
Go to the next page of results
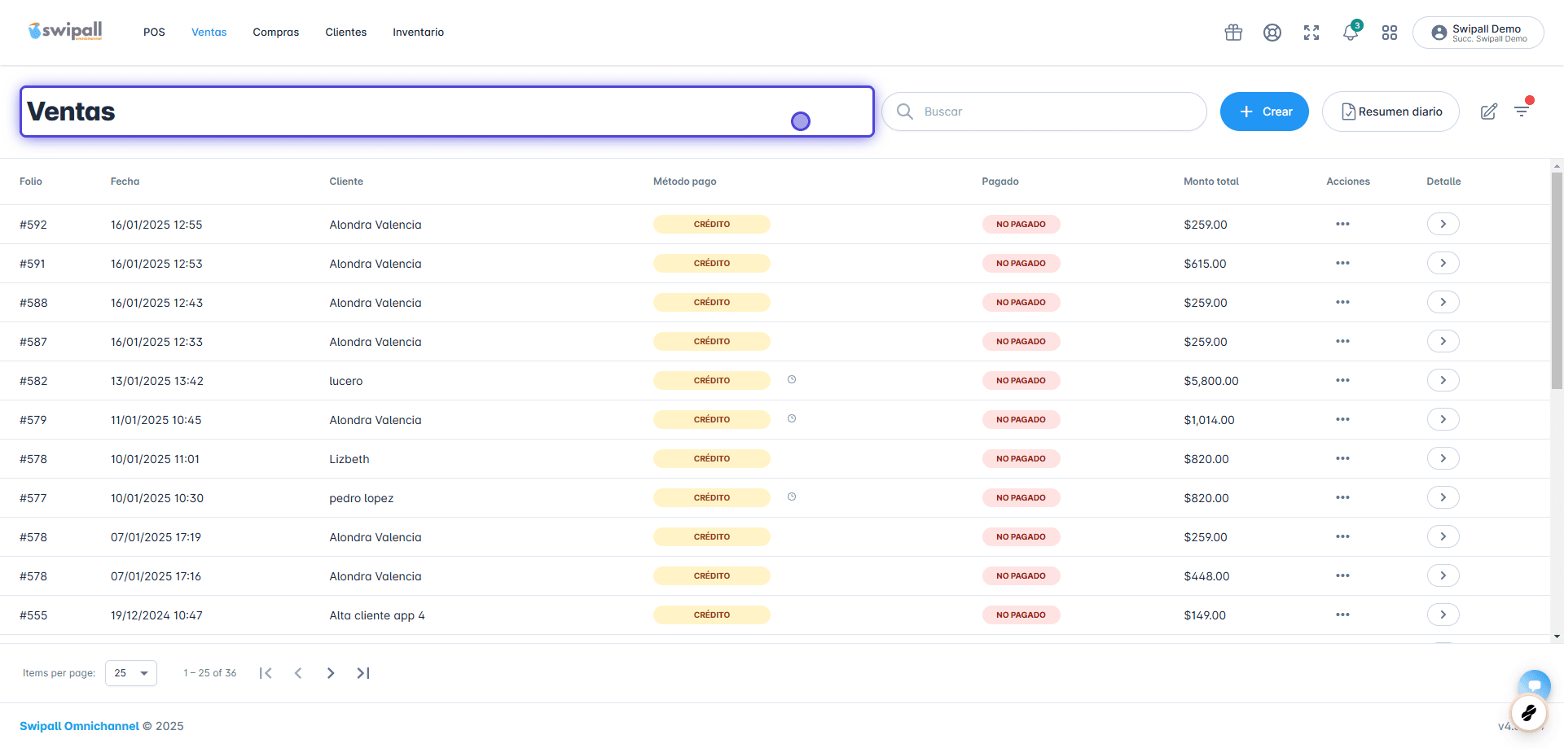(331, 673)
